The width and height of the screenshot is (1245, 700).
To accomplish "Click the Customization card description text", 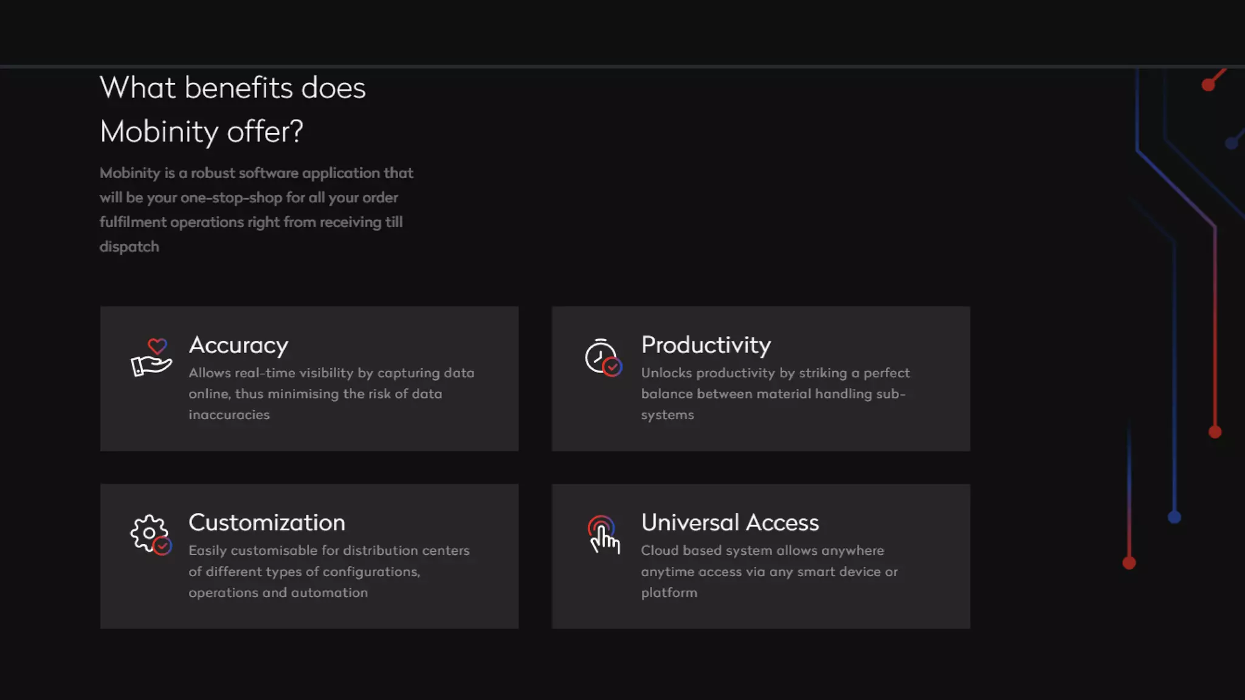I will click(329, 571).
